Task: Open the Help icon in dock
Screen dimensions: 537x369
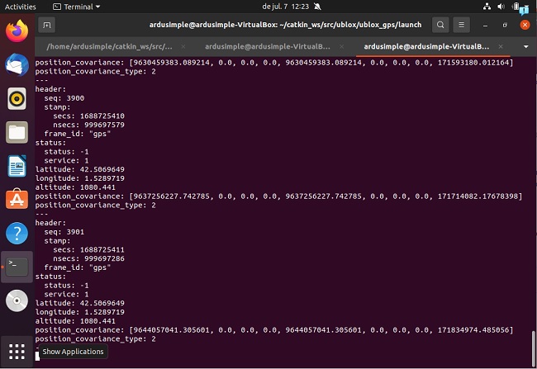Action: coord(17,233)
